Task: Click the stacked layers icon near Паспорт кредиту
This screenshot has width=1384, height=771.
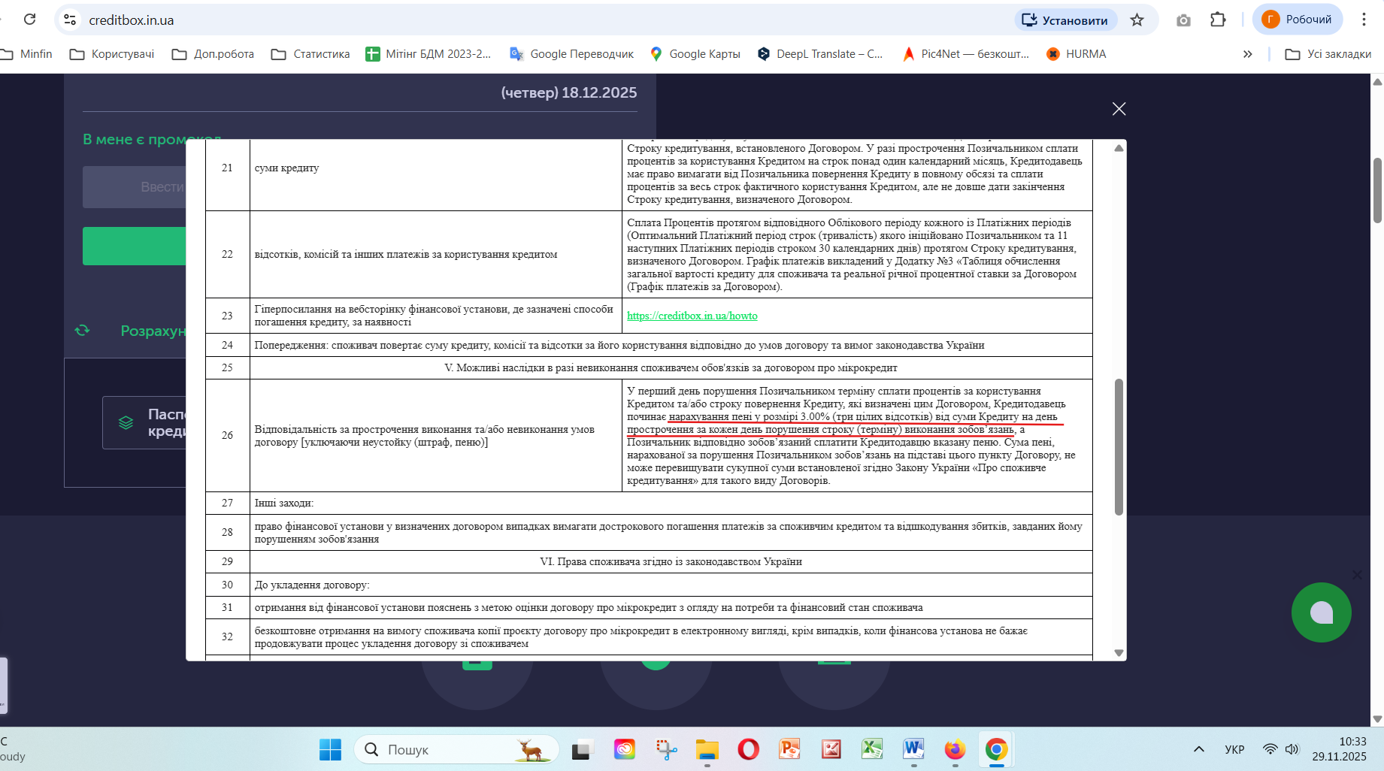Action: tap(126, 422)
